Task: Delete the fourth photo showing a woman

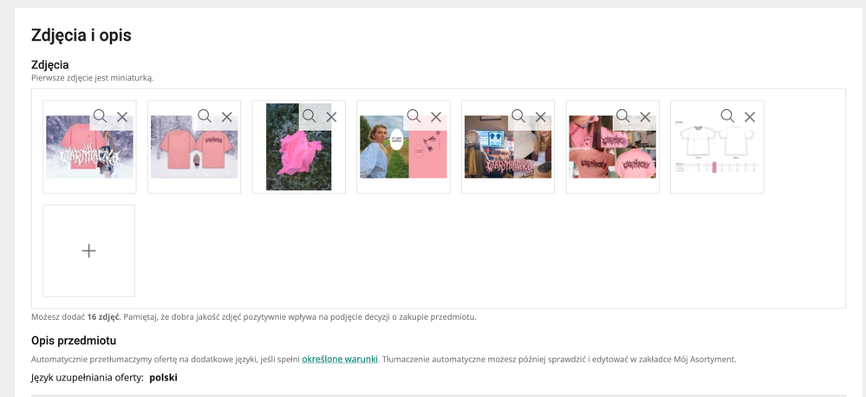Action: point(436,116)
